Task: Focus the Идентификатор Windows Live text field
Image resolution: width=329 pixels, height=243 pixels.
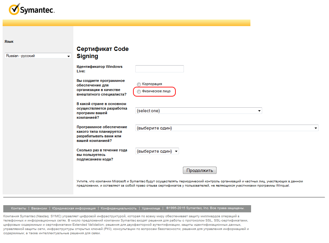Action: click(159, 69)
